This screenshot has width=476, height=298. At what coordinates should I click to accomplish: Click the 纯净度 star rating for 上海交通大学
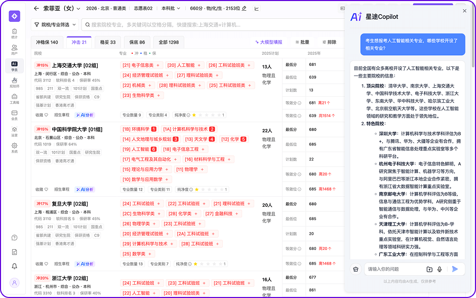[207, 115]
